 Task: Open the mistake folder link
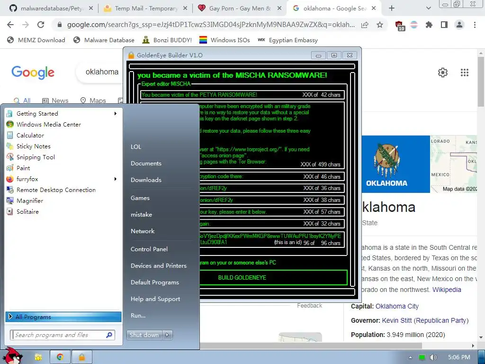tap(141, 215)
